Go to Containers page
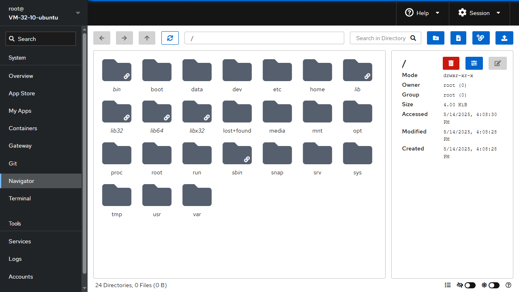 [41, 128]
